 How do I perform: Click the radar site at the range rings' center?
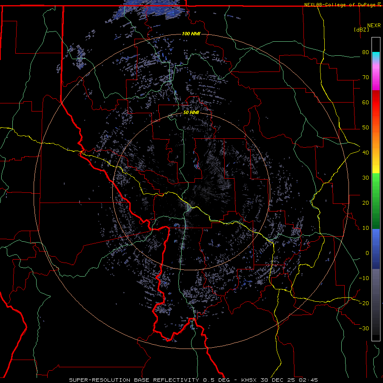191,191
